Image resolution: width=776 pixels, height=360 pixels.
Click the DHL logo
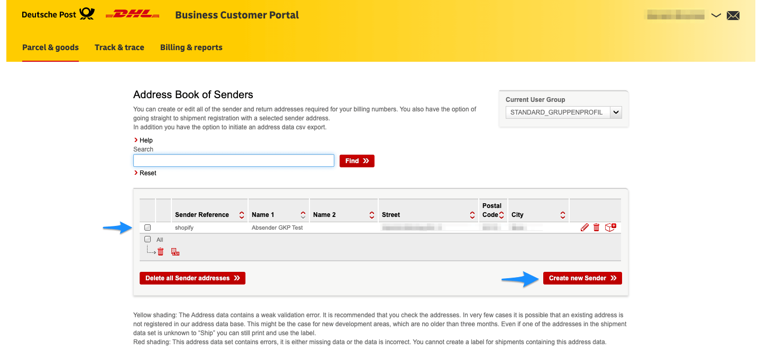coord(133,15)
